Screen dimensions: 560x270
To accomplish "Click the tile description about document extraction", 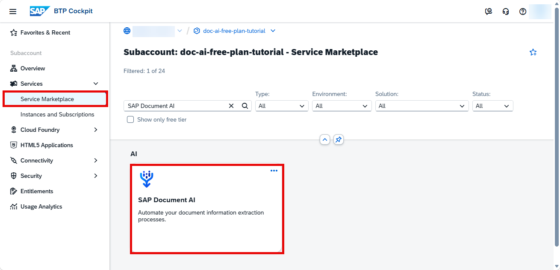I will click(x=201, y=216).
